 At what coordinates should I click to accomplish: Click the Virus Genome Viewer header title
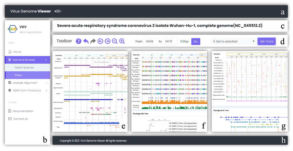31,11
